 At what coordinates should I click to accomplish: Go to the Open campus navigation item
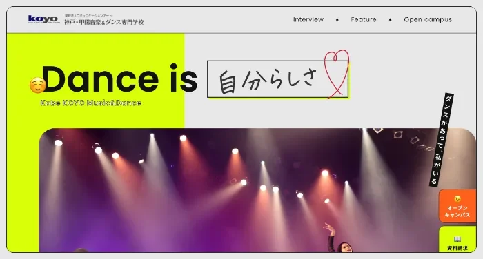tap(428, 20)
